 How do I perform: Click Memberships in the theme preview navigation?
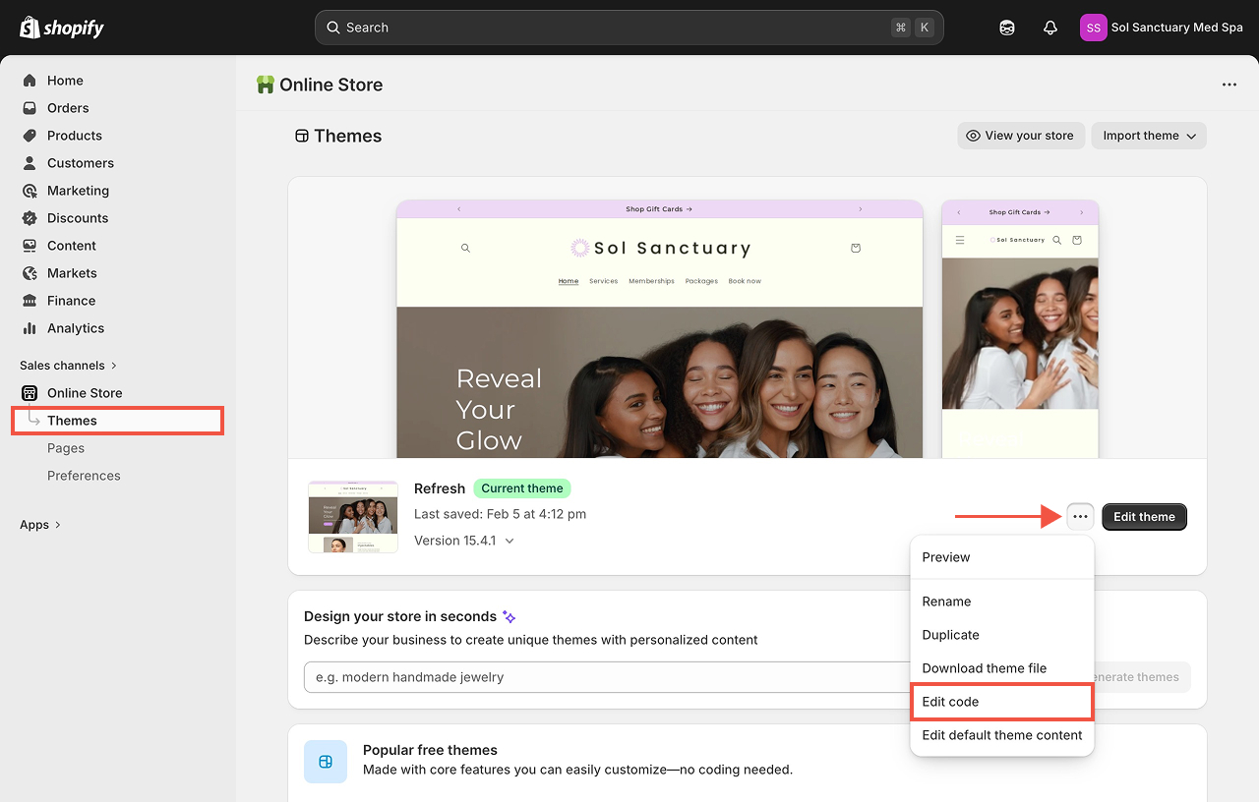pos(652,281)
